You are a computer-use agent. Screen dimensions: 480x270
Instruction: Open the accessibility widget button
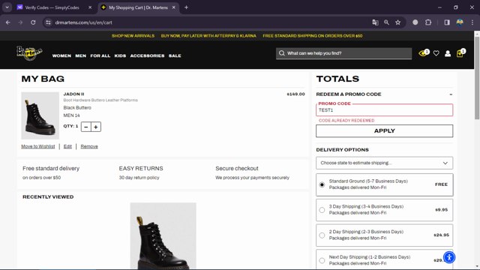click(449, 257)
